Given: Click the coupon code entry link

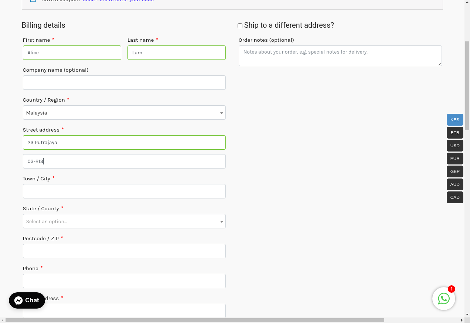Looking at the screenshot, I should click(118, 1).
